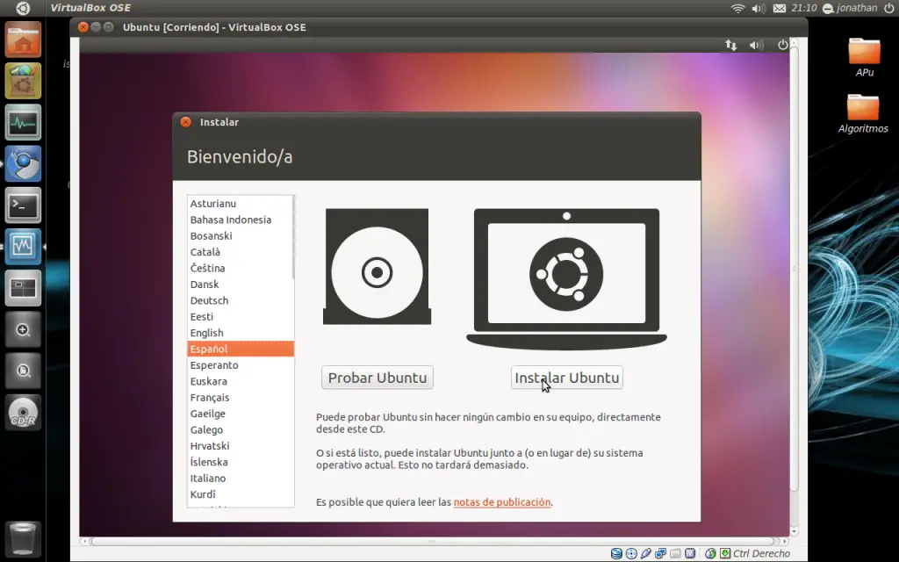Click the files search lens launcher icon
Screen dimensions: 899x562
click(23, 371)
